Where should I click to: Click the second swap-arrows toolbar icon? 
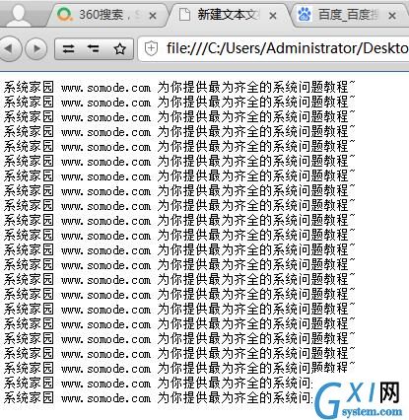[94, 49]
